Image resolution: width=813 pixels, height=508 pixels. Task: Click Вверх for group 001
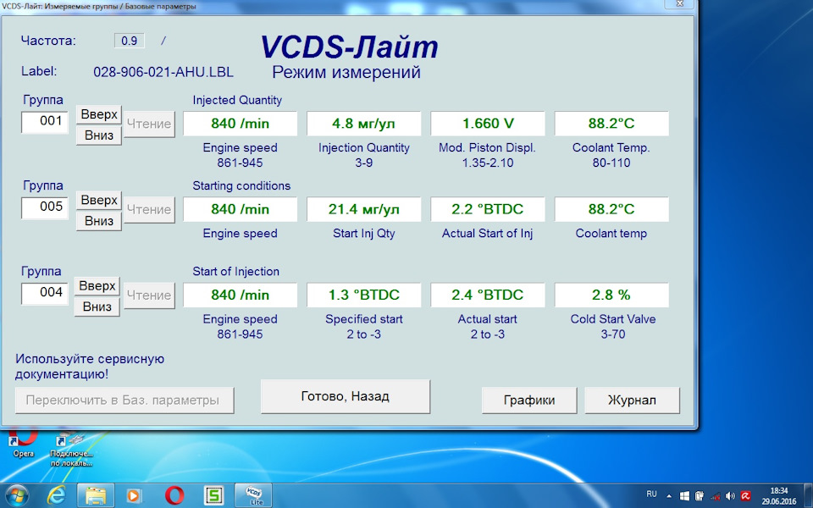[x=99, y=114]
